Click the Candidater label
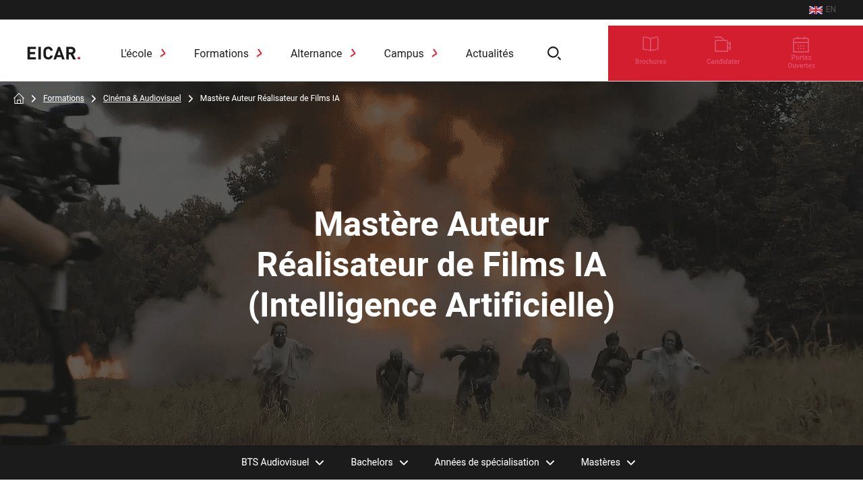The width and height of the screenshot is (863, 485). (723, 61)
